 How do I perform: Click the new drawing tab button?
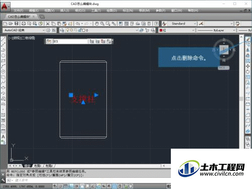tap(42, 17)
